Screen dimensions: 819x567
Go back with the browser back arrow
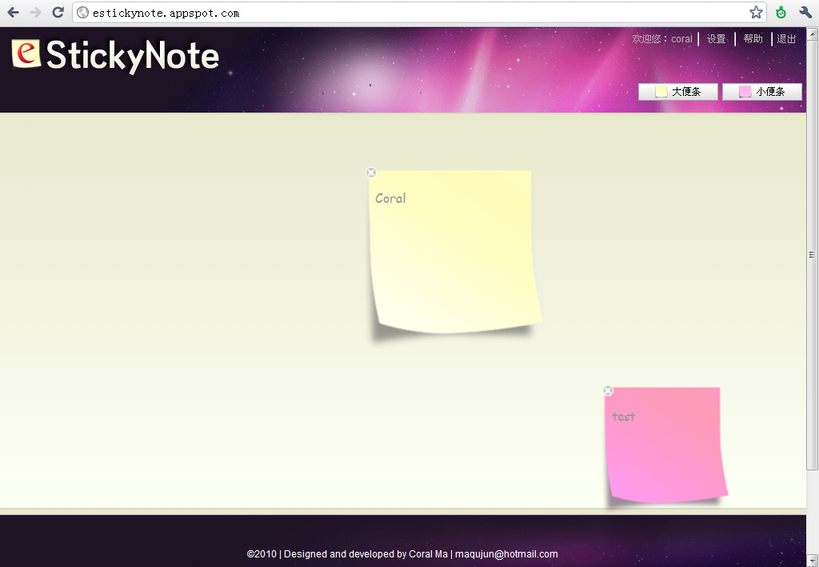tap(13, 13)
